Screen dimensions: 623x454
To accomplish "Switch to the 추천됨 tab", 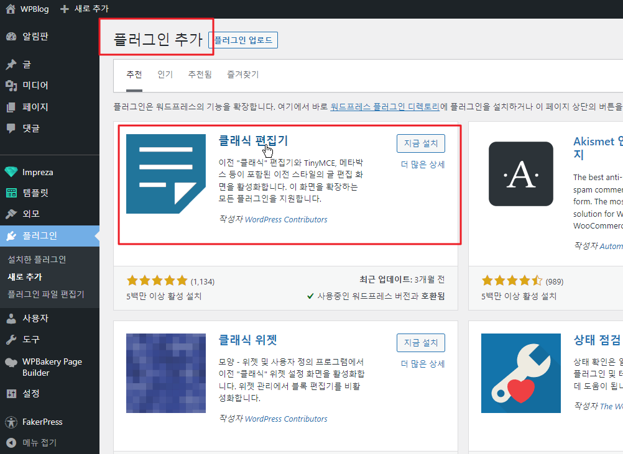I will point(200,75).
